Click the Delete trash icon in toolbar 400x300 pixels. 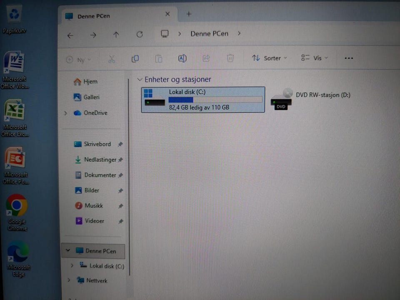(230, 58)
